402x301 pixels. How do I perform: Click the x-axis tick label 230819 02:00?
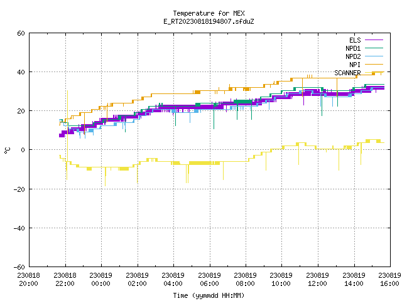click(137, 280)
